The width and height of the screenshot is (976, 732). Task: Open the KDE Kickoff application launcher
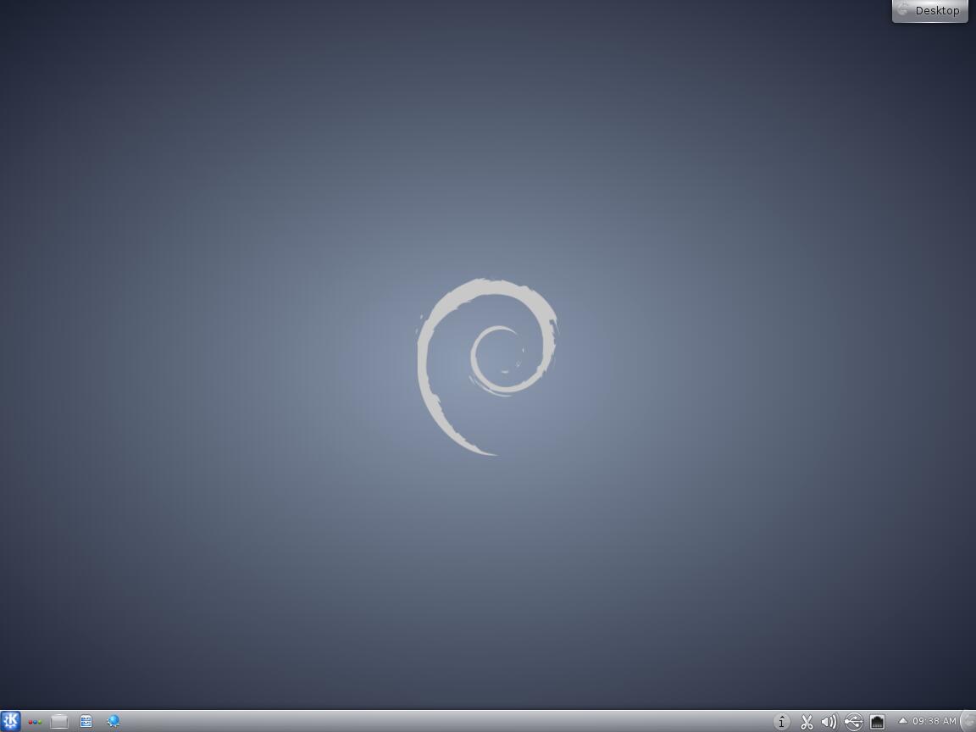point(10,722)
